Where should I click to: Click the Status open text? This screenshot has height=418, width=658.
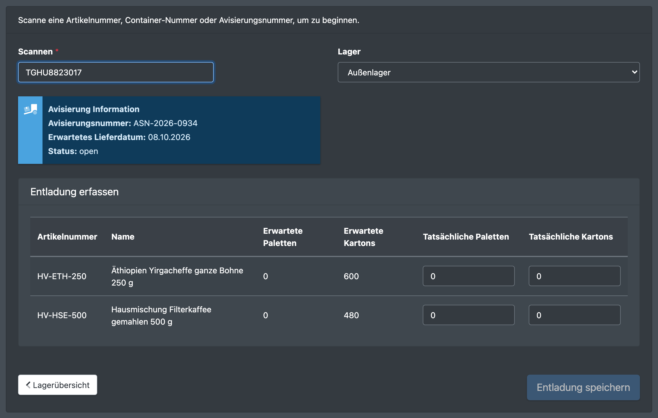tap(73, 151)
